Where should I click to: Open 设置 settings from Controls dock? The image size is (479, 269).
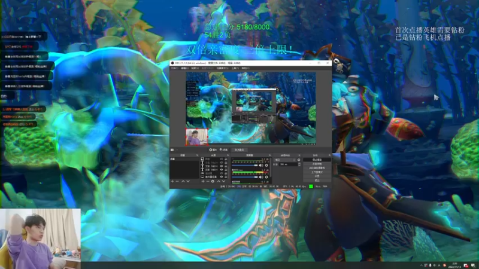pyautogui.click(x=317, y=176)
